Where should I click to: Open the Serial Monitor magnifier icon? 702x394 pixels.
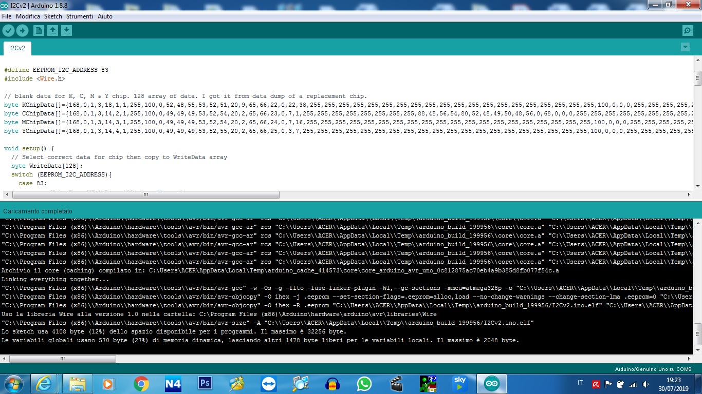pyautogui.click(x=688, y=31)
